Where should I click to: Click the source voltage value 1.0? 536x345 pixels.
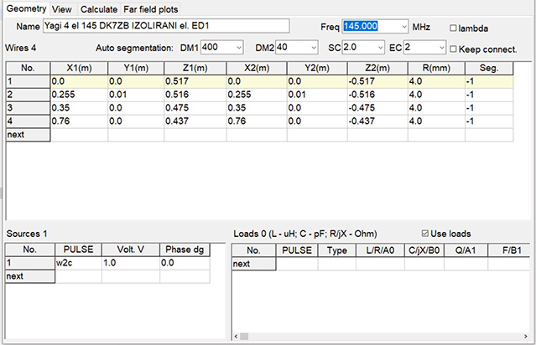[131, 263]
